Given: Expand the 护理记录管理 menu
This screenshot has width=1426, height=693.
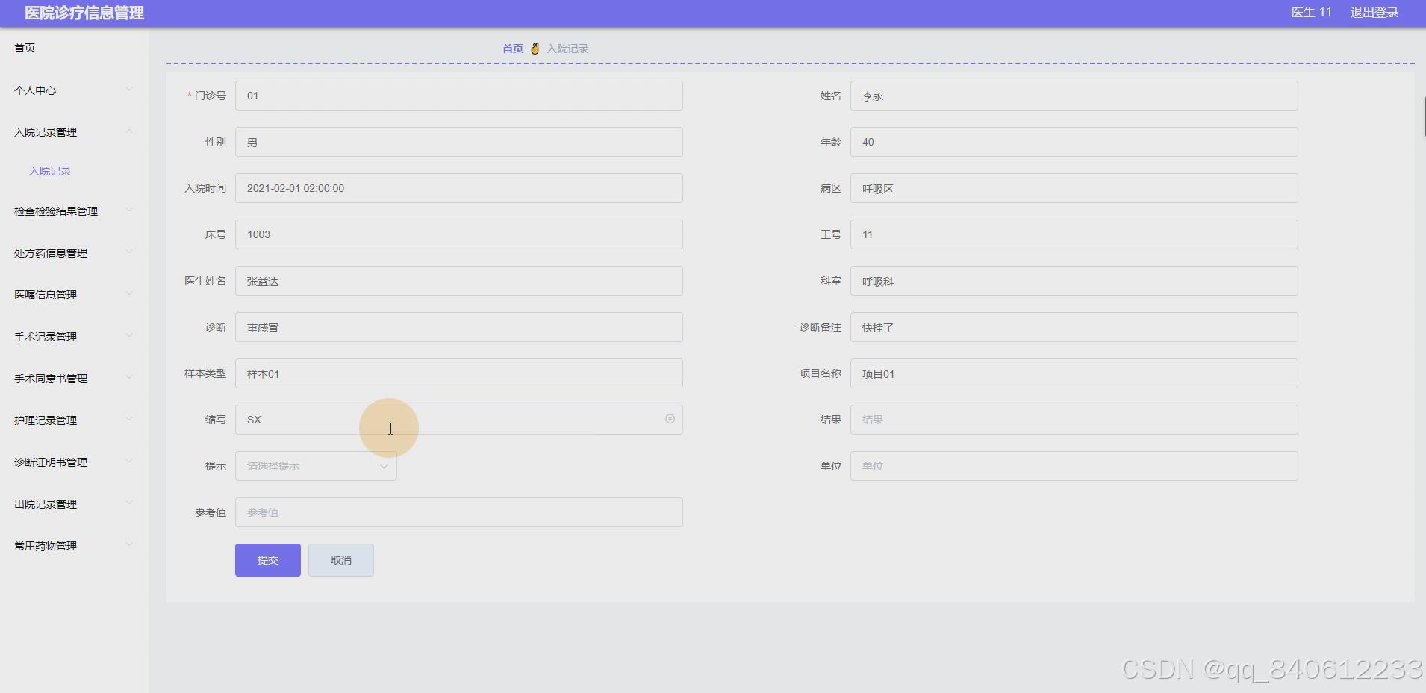Looking at the screenshot, I should point(73,420).
